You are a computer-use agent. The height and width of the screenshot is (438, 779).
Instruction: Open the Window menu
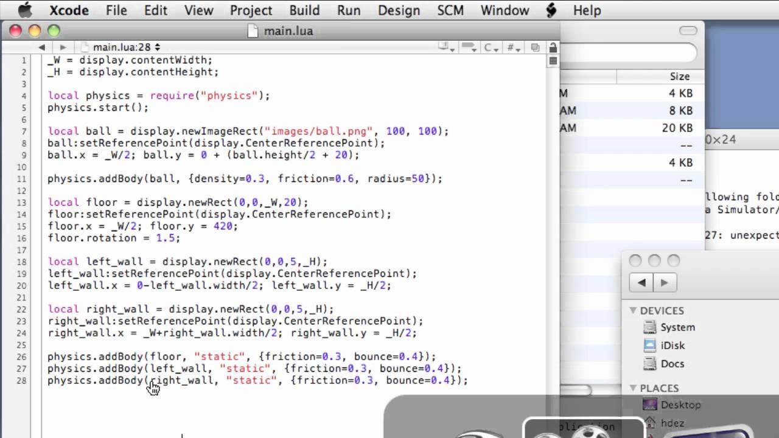point(505,10)
